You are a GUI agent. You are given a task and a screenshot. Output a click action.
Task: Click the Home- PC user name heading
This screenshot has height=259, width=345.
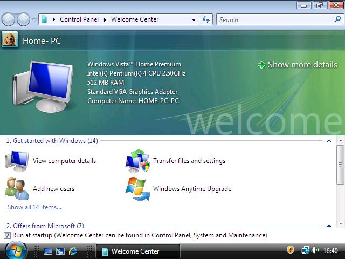(42, 41)
